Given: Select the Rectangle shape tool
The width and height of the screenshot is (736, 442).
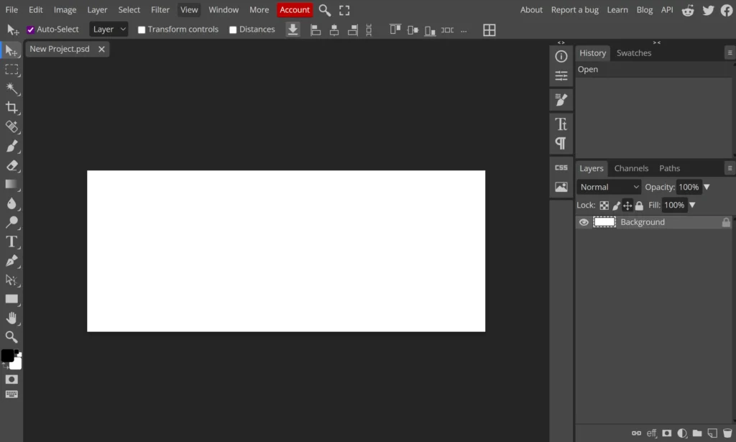Looking at the screenshot, I should pos(11,299).
